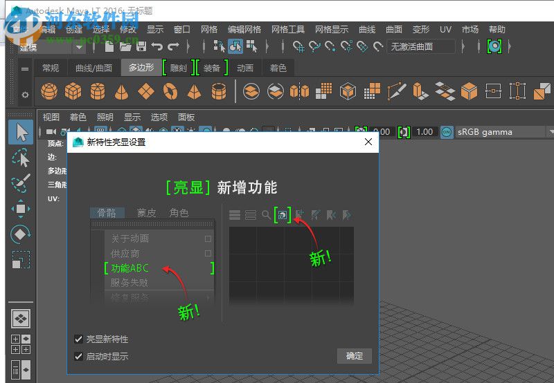This screenshot has height=383, width=554.
Task: Click the Redo arrow icon
Action: [173, 46]
